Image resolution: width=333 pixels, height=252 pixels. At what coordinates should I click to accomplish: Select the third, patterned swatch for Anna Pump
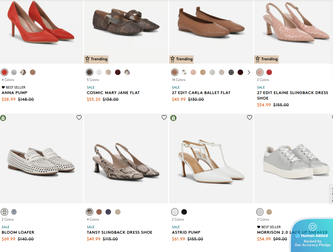coord(23,72)
